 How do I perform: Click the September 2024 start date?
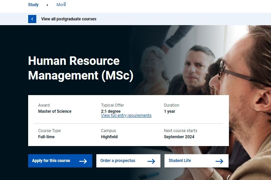[179, 137]
